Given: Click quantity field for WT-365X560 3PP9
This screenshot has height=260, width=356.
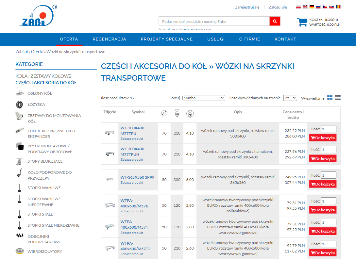Looking at the screenshot, I should [329, 175].
